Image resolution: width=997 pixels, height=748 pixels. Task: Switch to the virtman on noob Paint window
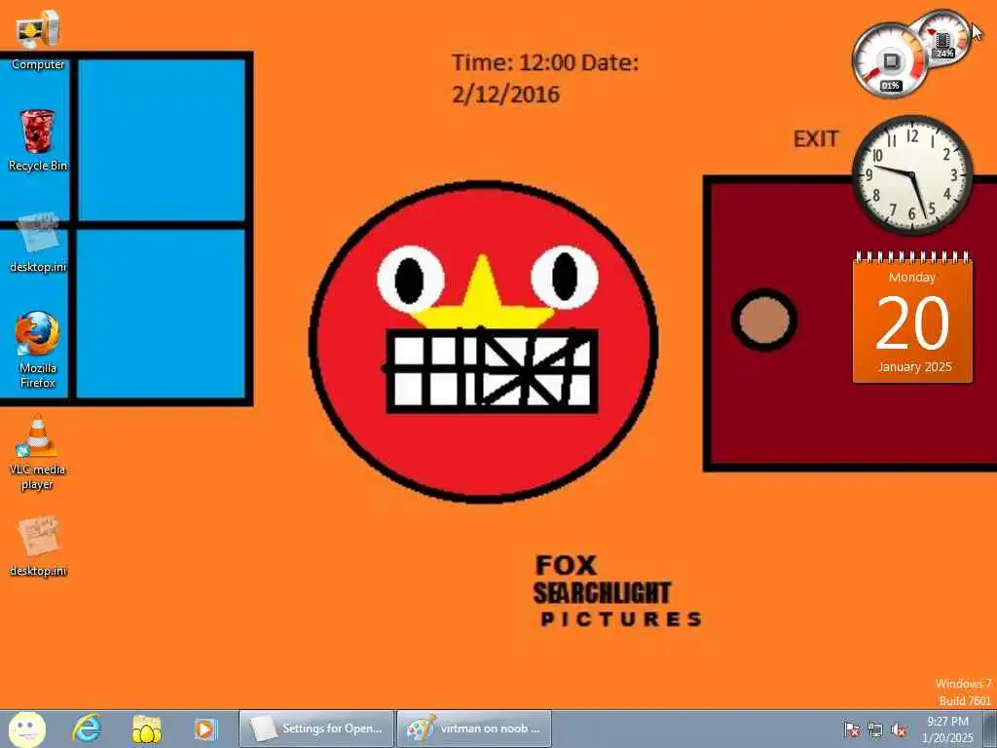(x=474, y=729)
